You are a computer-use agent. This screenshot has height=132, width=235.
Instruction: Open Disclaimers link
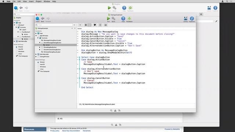[87, 131]
